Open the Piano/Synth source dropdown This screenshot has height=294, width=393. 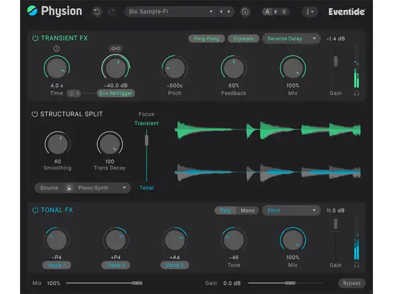(x=102, y=188)
